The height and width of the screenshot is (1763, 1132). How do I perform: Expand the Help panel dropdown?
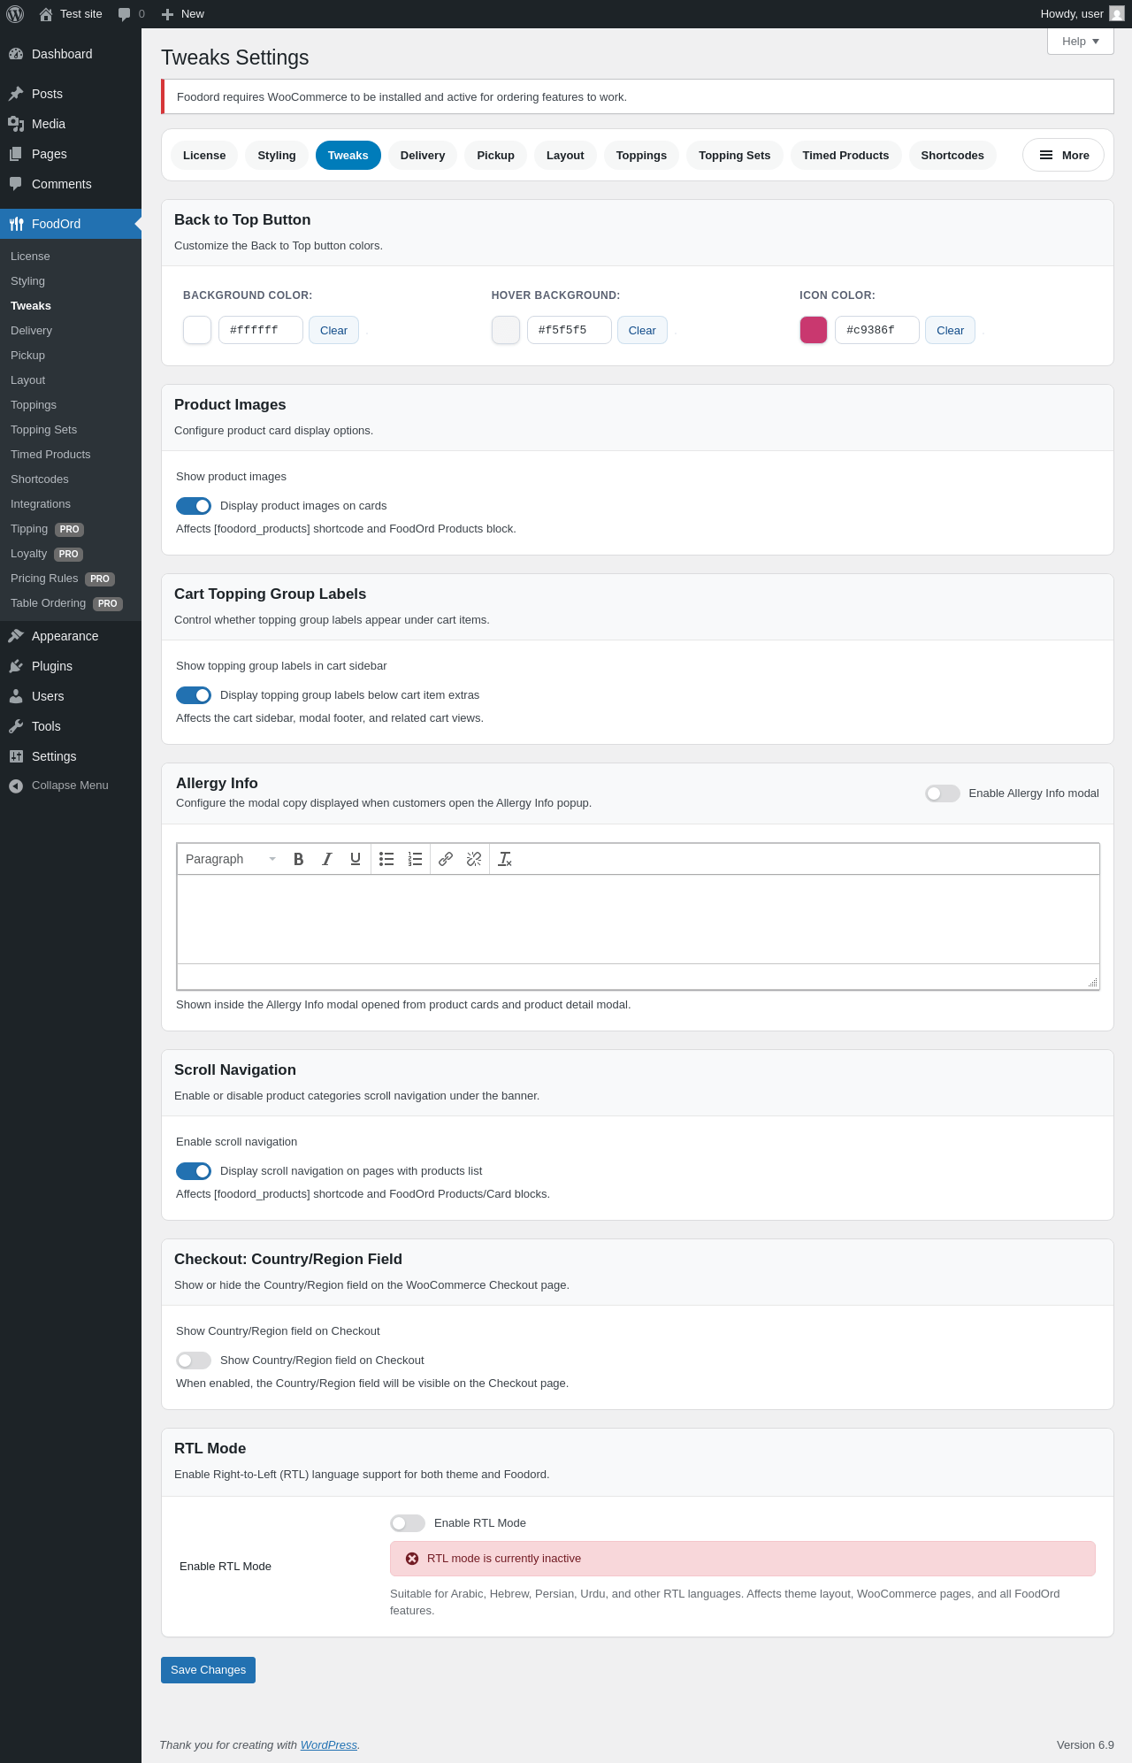click(1080, 42)
